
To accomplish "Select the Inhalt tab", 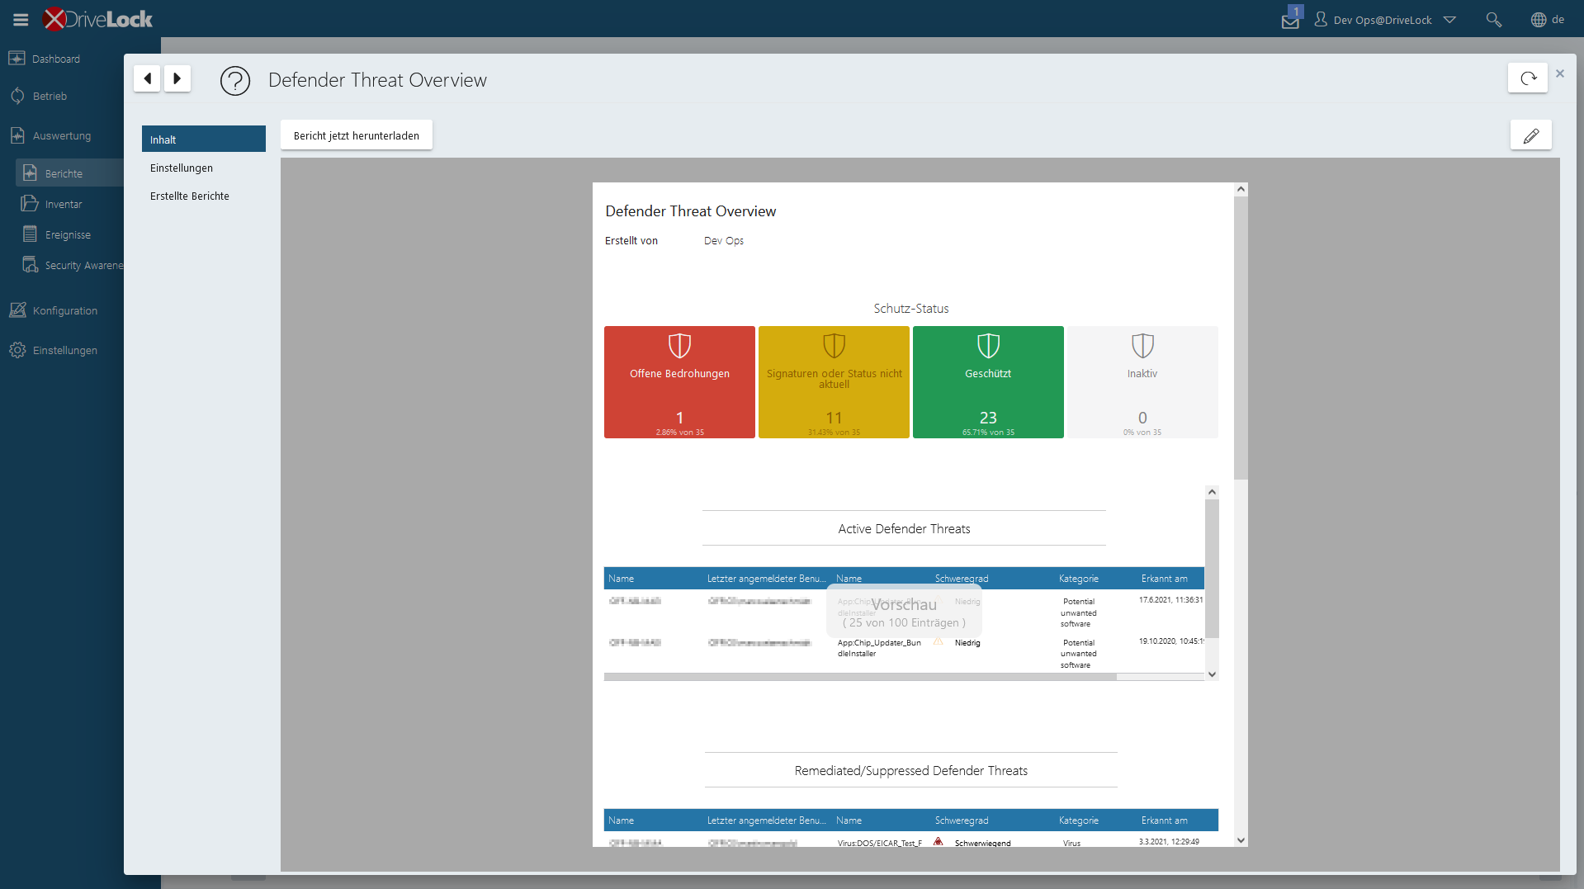I will pyautogui.click(x=204, y=139).
